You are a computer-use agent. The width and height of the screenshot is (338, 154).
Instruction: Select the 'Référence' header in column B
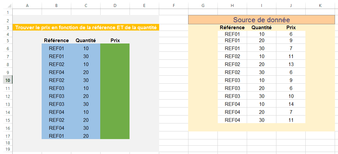(x=56, y=40)
